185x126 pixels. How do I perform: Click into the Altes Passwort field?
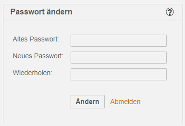119,41
